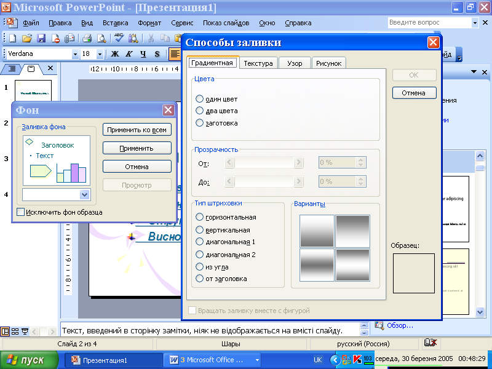This screenshot has height=369, width=492.
Task: Choose the top-left gradient variant
Action: point(317,231)
